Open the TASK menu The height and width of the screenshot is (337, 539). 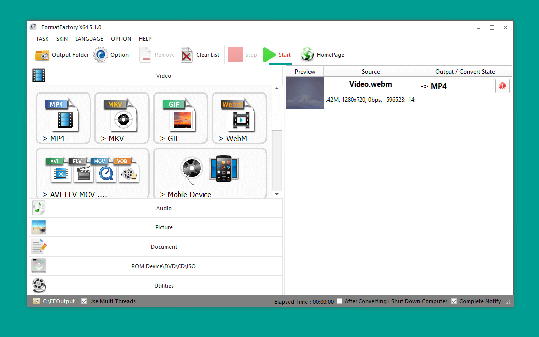point(42,39)
